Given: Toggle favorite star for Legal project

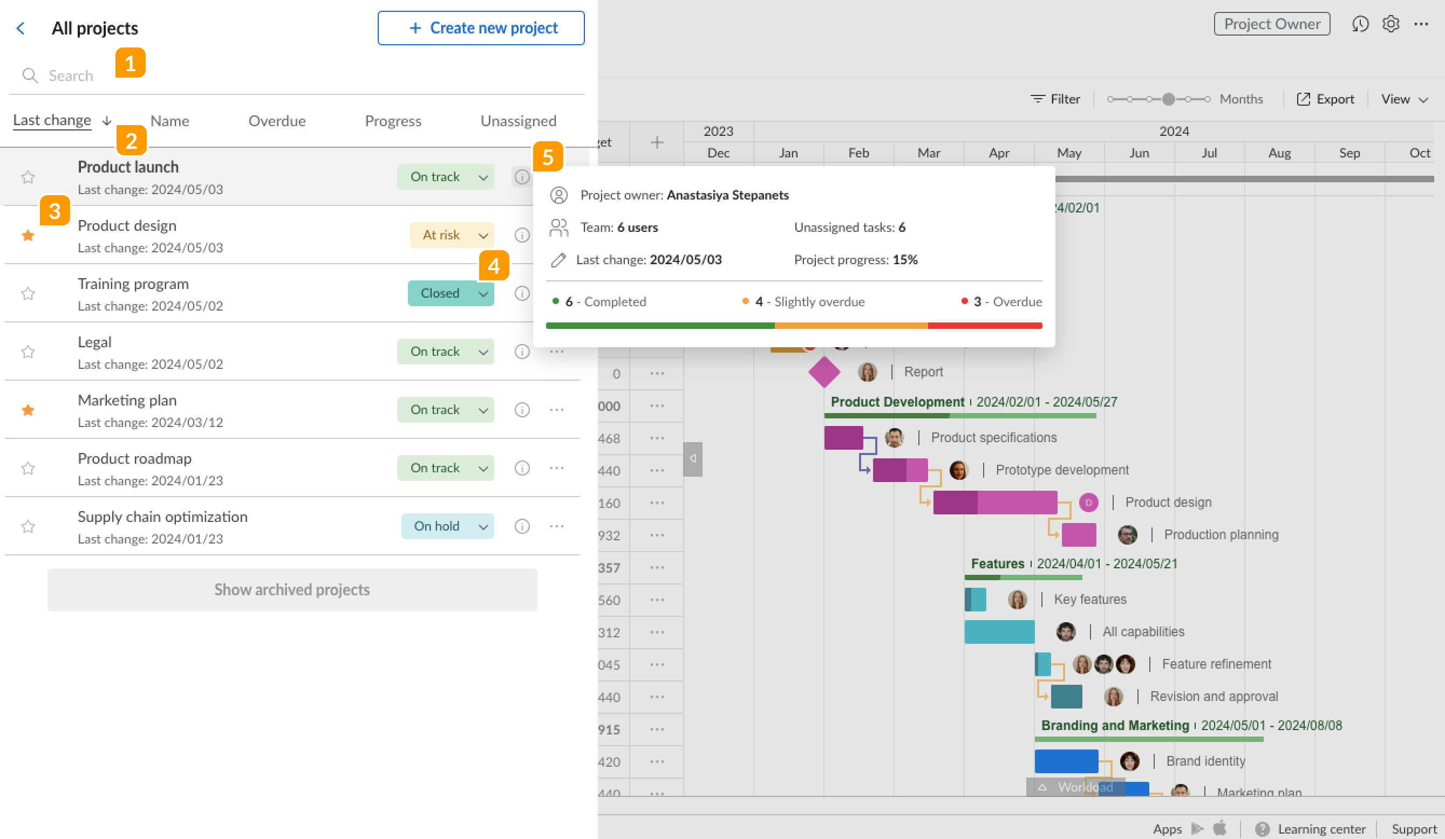Looking at the screenshot, I should point(28,352).
